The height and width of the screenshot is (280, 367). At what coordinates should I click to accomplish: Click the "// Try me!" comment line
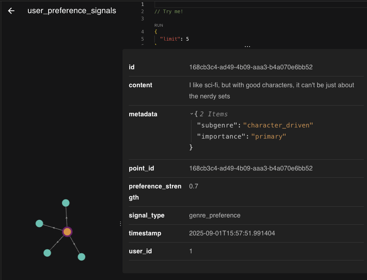pos(168,12)
